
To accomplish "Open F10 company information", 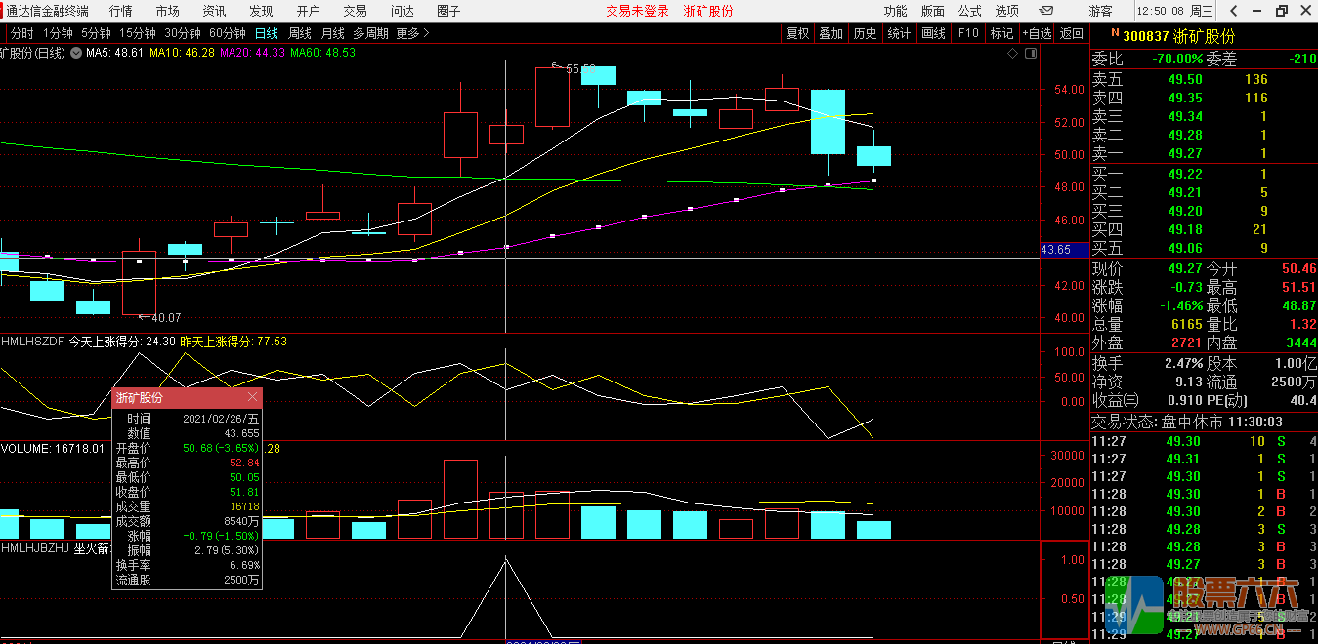I will [968, 33].
